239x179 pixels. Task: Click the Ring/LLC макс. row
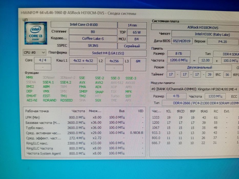pos(84,143)
